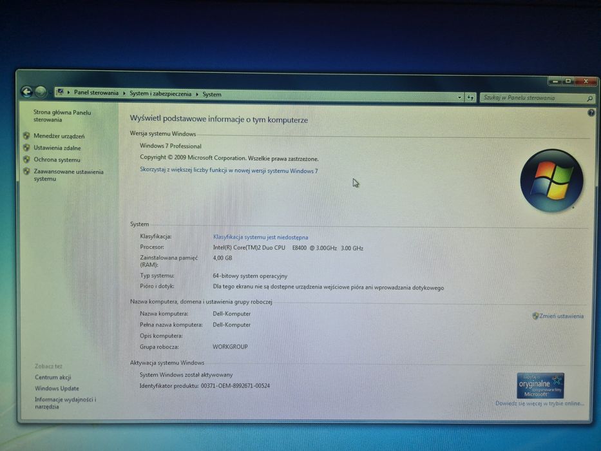Viewport: 601px width, 451px height.
Task: Click 'Skorzystaj z większej liczby funkcji' upgrade link
Action: coord(229,170)
